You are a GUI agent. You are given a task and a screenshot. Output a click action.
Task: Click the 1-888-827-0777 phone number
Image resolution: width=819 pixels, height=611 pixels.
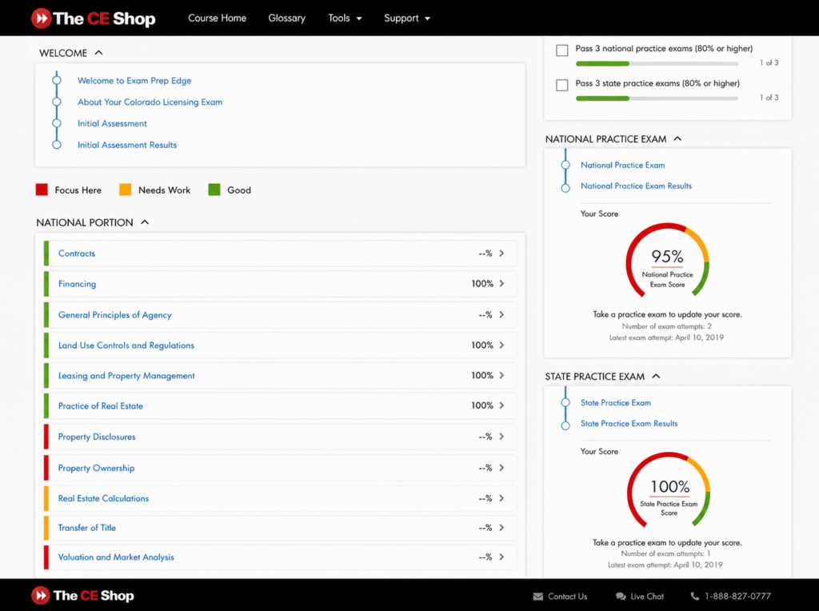(737, 596)
